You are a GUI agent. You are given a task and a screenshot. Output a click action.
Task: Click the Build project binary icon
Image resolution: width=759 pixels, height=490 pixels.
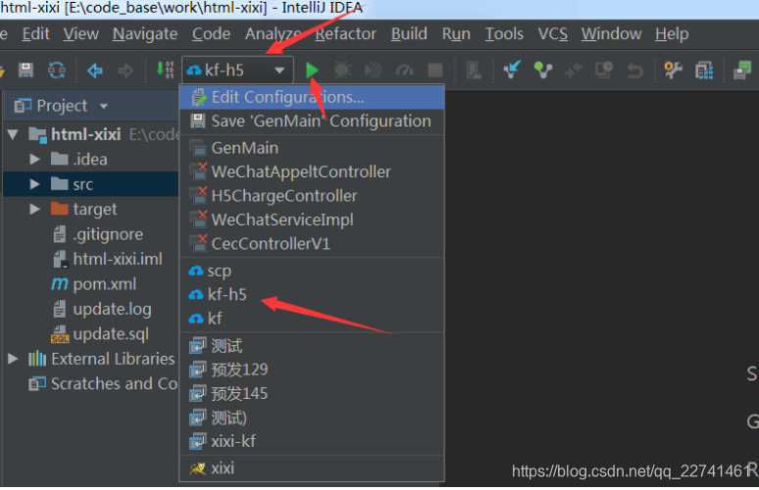(x=165, y=70)
